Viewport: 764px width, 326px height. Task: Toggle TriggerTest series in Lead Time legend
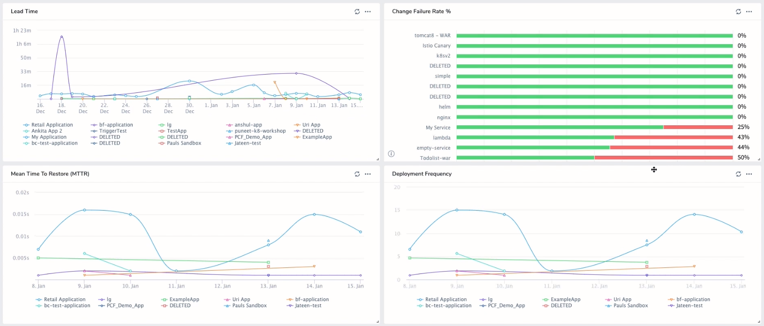[x=109, y=131]
